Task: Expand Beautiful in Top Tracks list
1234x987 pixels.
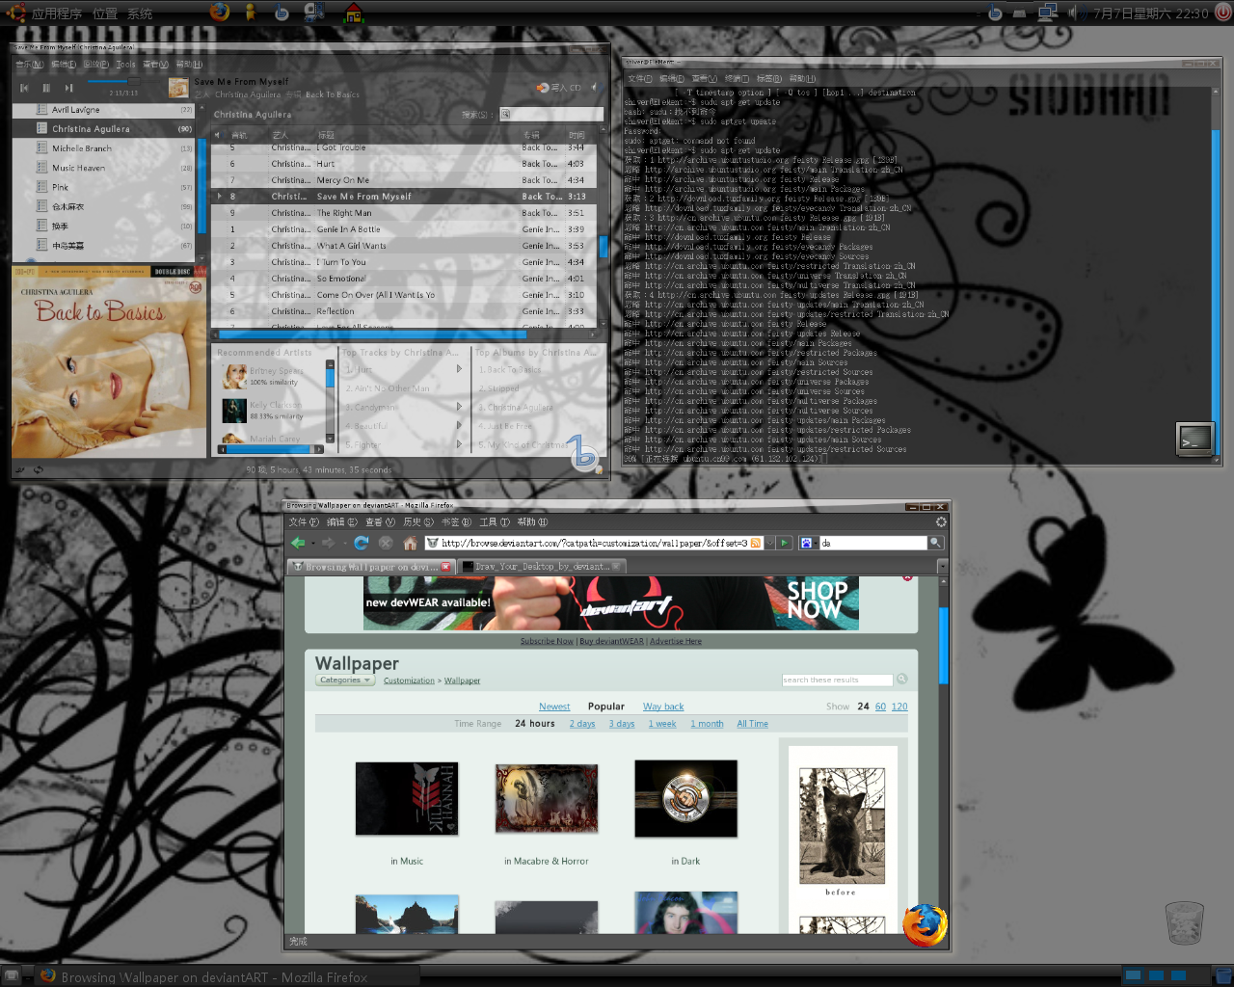Action: 459,425
